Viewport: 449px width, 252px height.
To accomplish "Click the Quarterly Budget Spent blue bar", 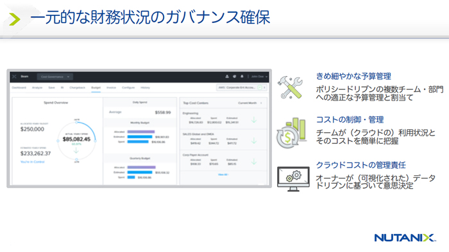I will [x=131, y=177].
